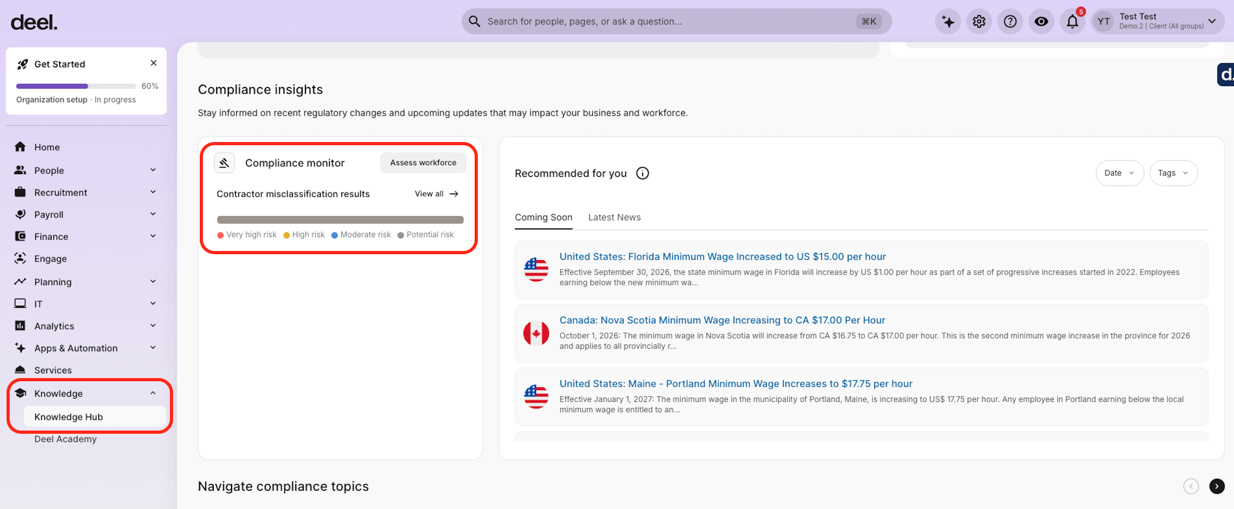Expand the Recruitment menu chevron
This screenshot has width=1234, height=509.
(153, 192)
